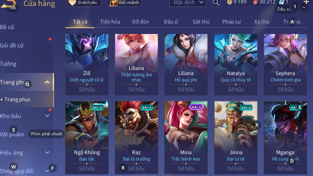
Task: Click the gold coin currency icon
Action: [229, 2]
